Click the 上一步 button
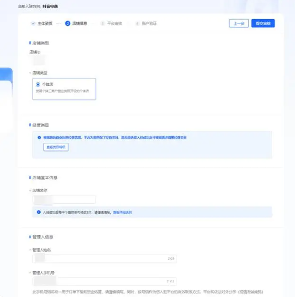 click(238, 24)
